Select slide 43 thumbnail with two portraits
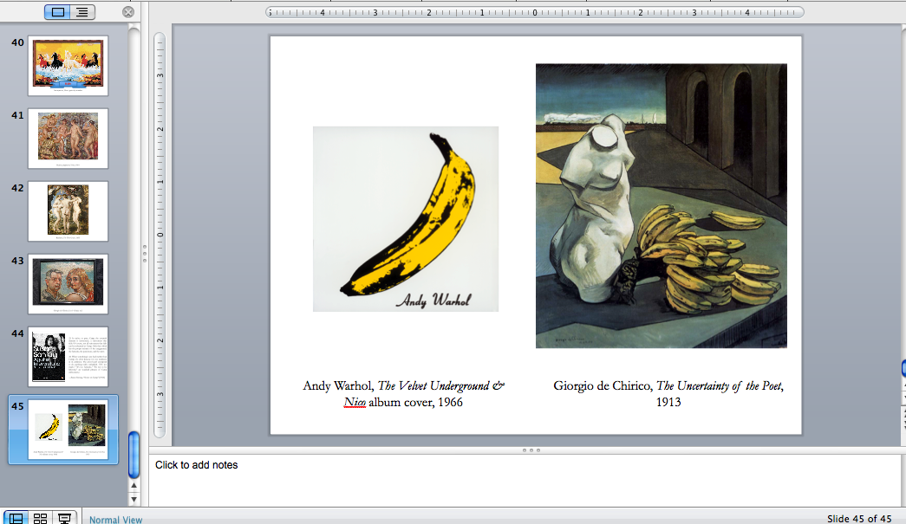This screenshot has height=524, width=906. [68, 284]
